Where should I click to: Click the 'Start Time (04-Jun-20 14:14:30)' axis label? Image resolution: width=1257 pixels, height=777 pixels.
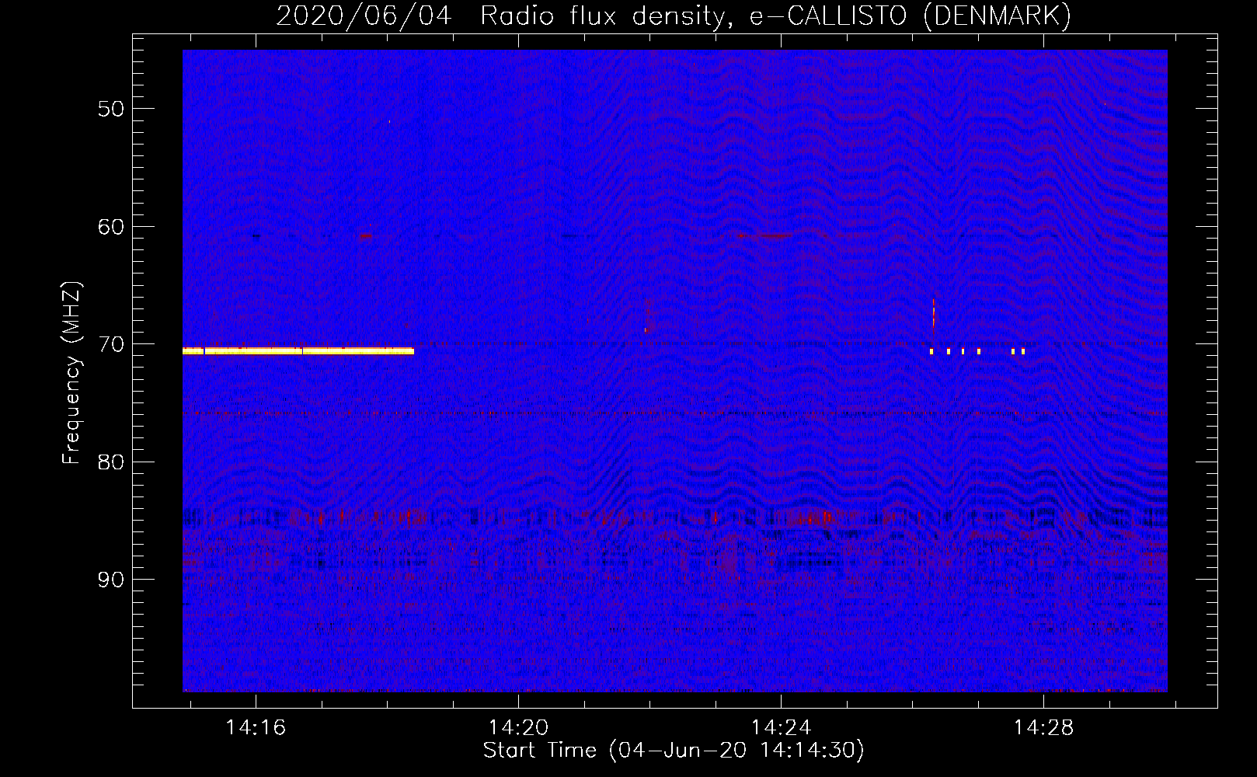coord(674,751)
